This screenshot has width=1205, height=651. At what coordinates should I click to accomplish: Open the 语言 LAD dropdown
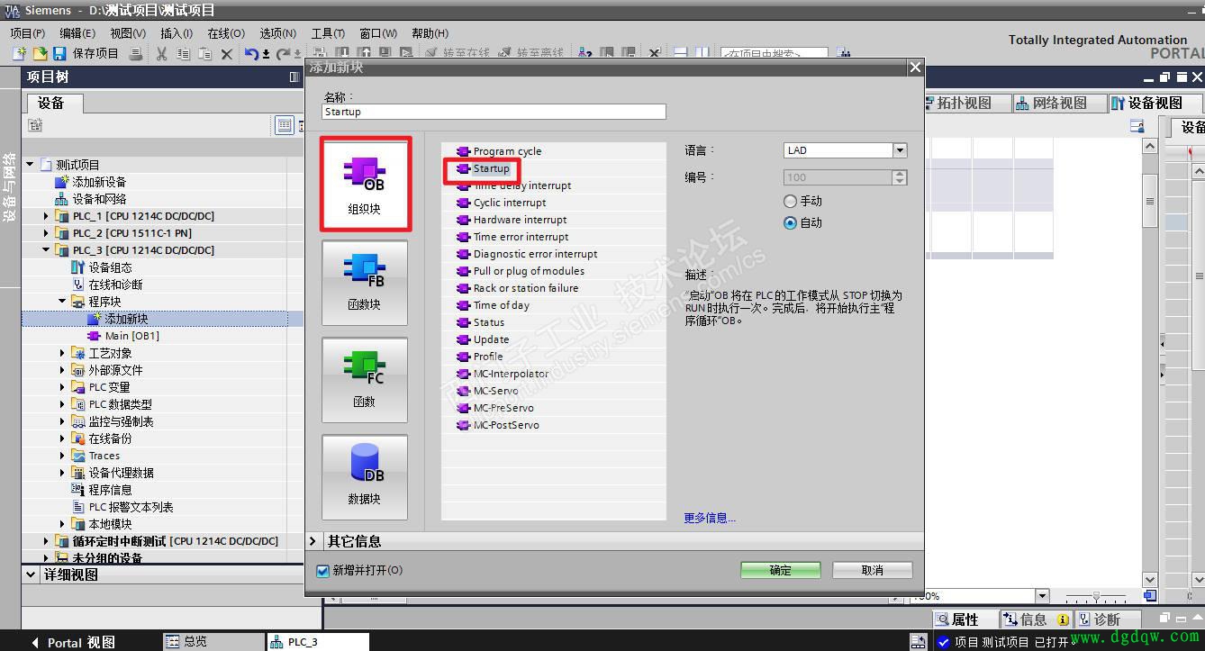(x=898, y=149)
